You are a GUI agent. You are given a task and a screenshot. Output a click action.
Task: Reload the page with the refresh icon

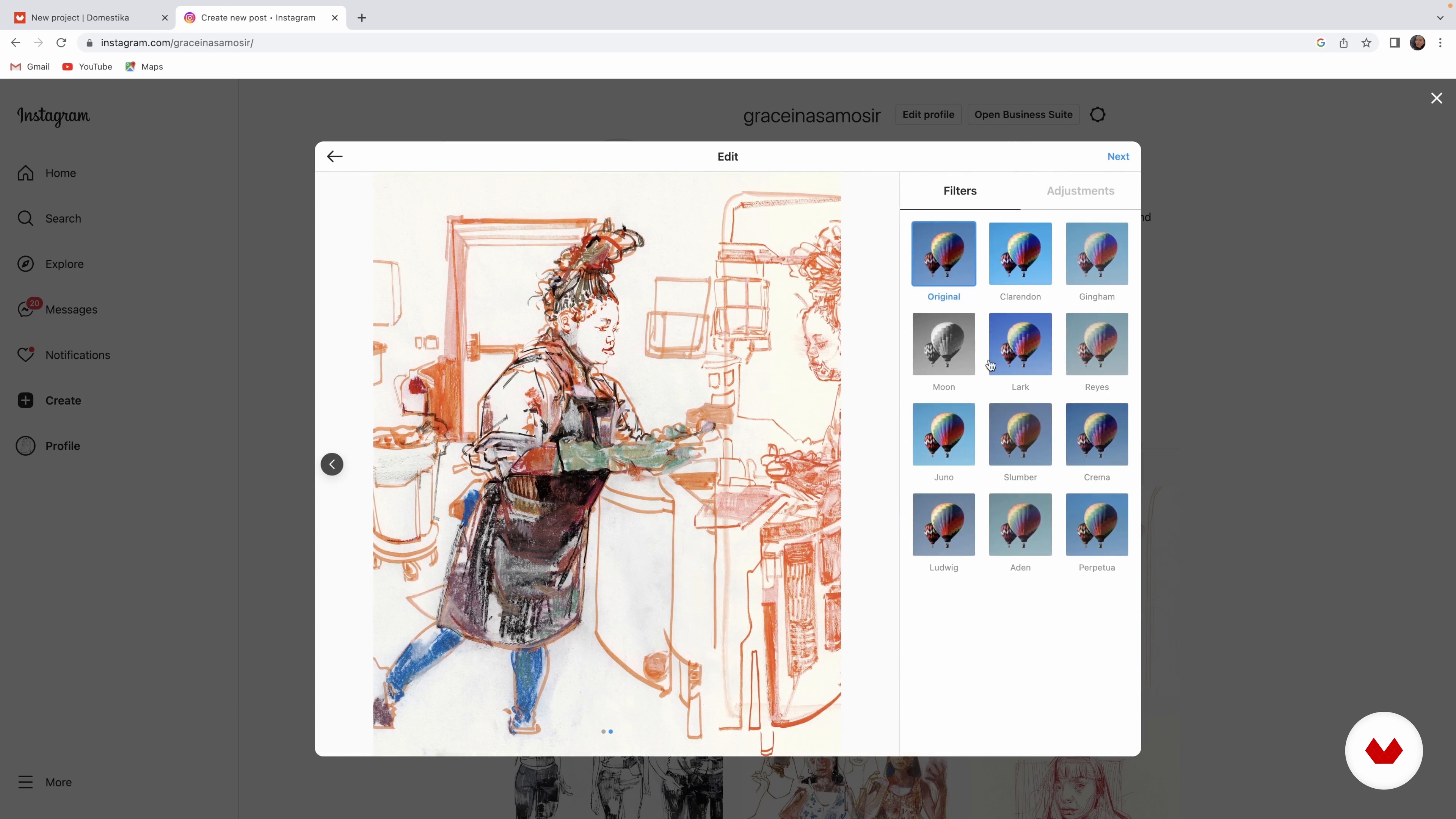[61, 42]
